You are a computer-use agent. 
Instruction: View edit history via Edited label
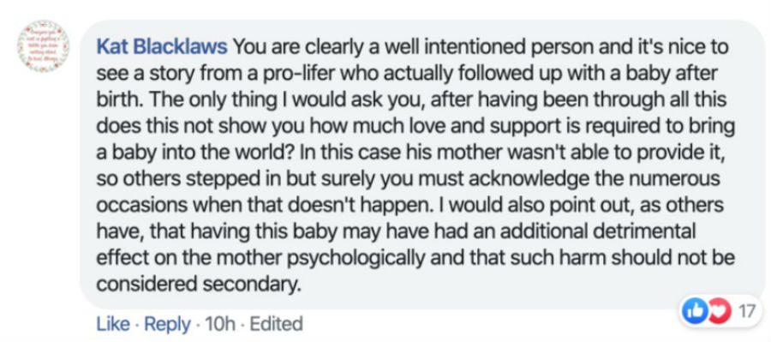click(276, 324)
